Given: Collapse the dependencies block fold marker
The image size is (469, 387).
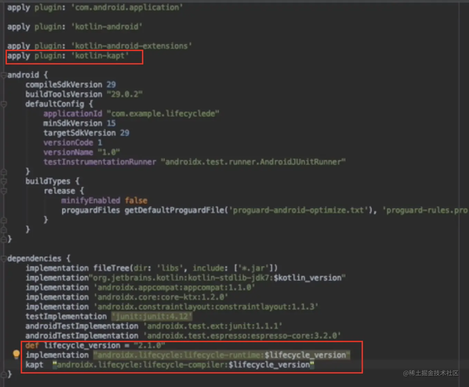Looking at the screenshot, I should pyautogui.click(x=3, y=258).
